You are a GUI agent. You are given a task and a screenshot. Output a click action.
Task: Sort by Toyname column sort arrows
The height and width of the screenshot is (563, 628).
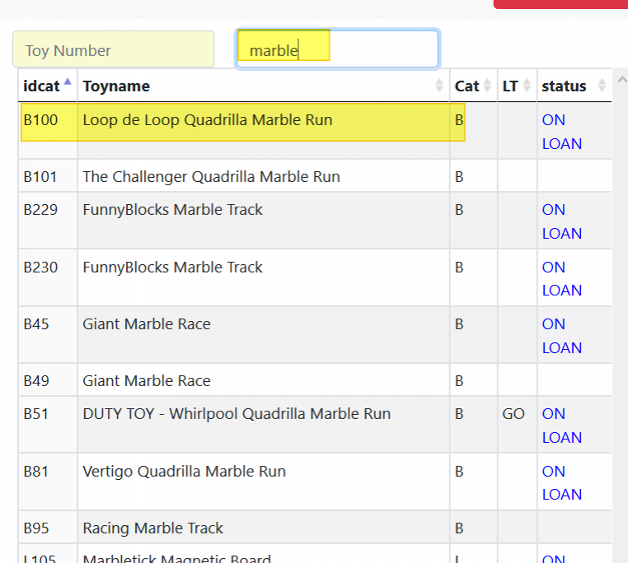[439, 86]
